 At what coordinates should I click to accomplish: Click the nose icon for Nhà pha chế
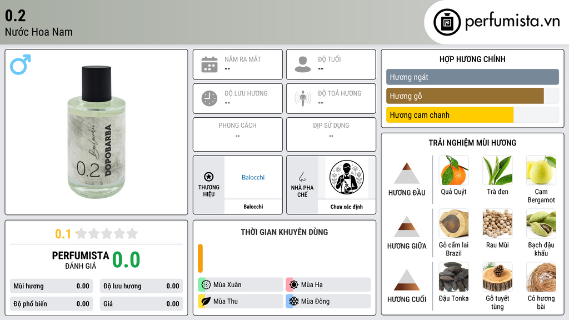click(302, 177)
